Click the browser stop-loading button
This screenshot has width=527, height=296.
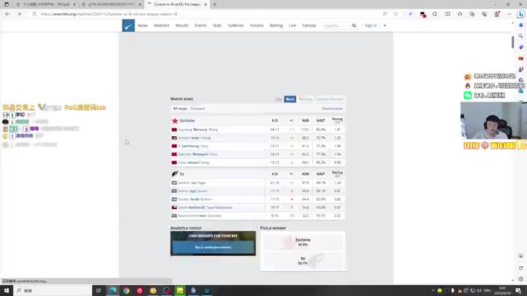tap(19, 14)
